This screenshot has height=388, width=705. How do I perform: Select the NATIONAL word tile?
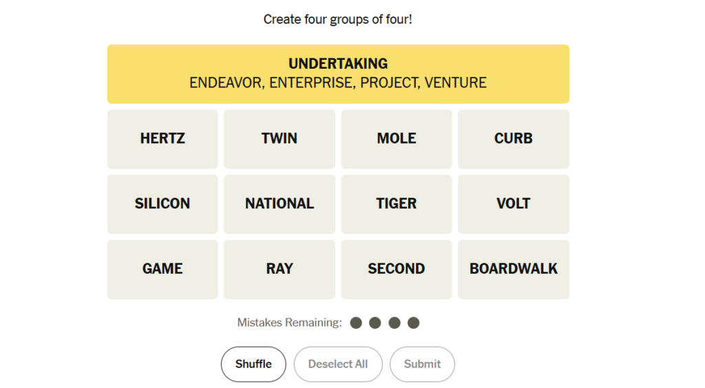pyautogui.click(x=280, y=204)
